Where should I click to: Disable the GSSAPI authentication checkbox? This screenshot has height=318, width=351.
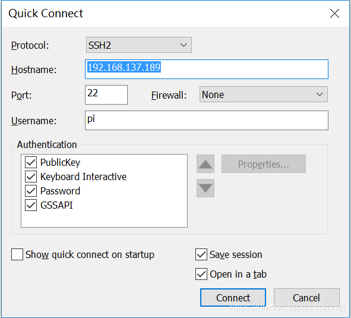point(31,205)
